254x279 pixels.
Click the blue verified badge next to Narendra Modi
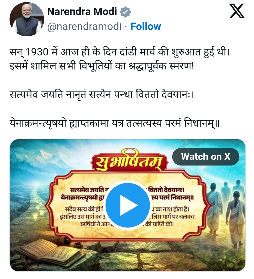click(125, 12)
